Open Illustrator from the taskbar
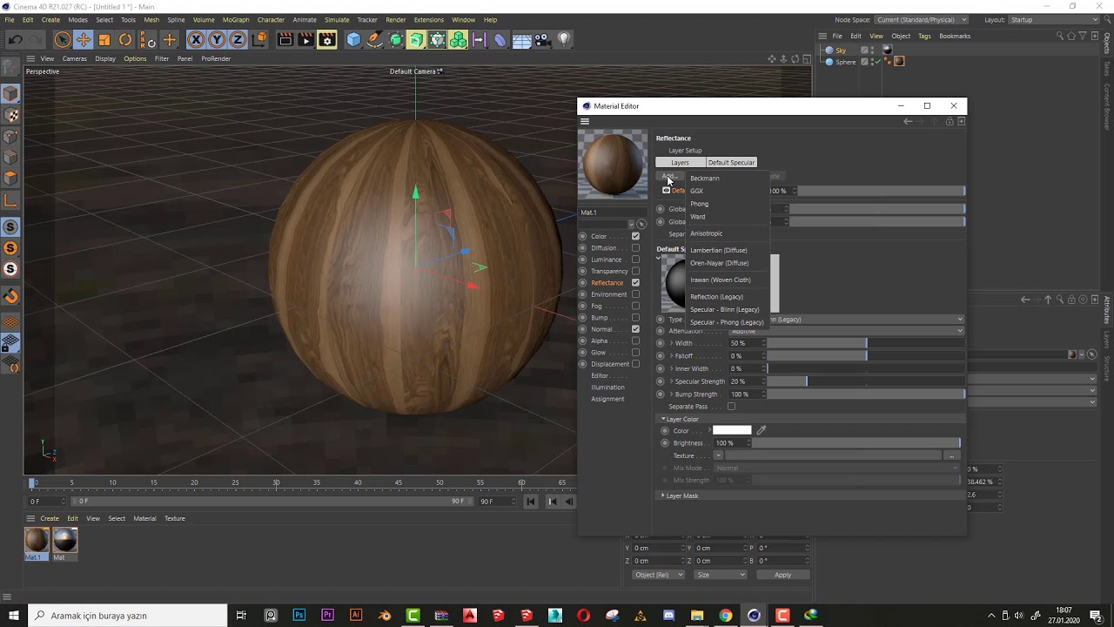 [356, 615]
